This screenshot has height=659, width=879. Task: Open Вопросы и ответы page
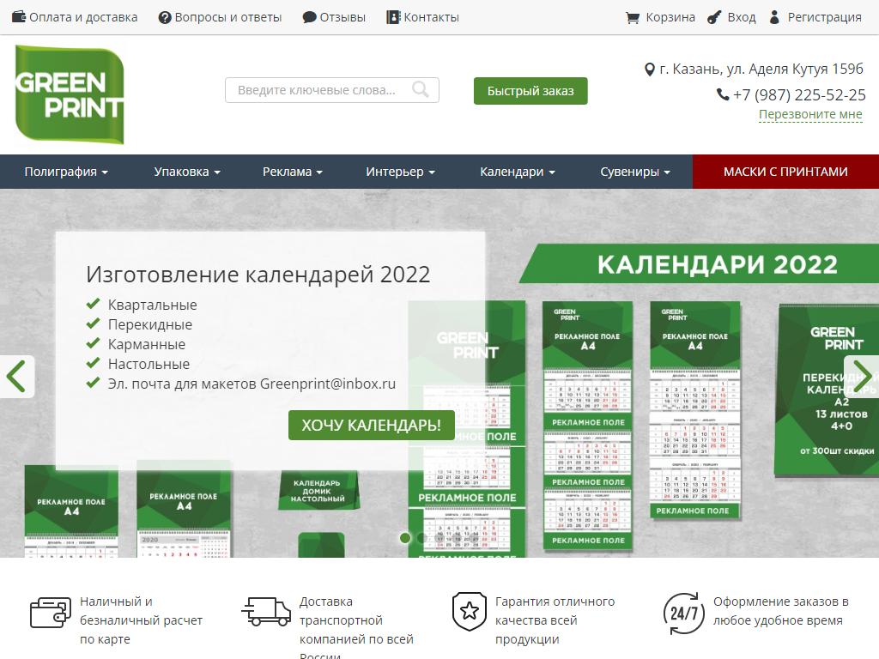(x=220, y=17)
